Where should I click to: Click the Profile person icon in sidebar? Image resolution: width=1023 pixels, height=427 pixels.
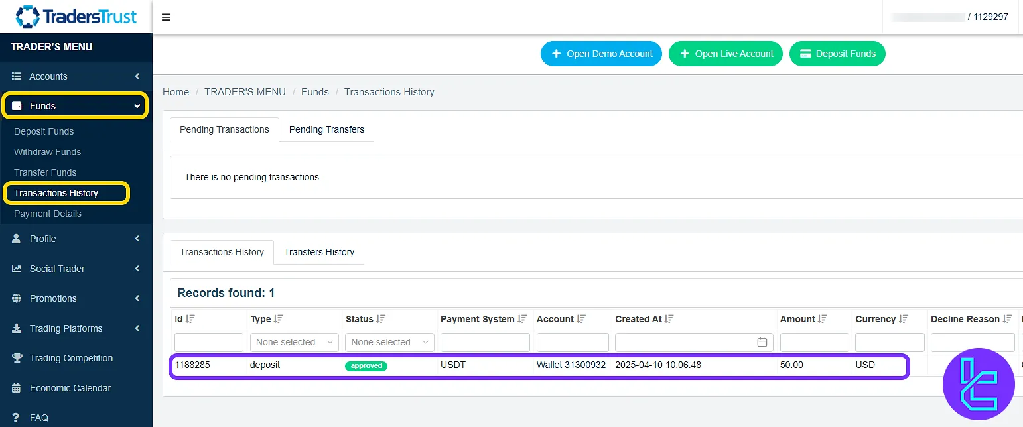pyautogui.click(x=17, y=239)
